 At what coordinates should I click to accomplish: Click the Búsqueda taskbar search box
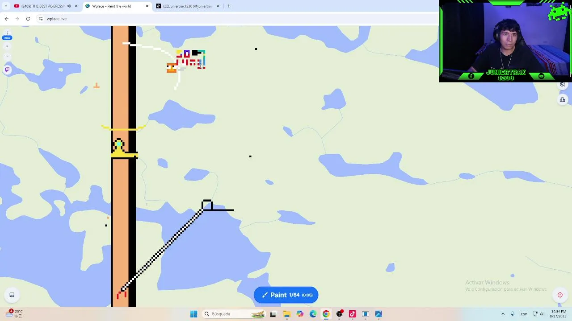pyautogui.click(x=235, y=314)
